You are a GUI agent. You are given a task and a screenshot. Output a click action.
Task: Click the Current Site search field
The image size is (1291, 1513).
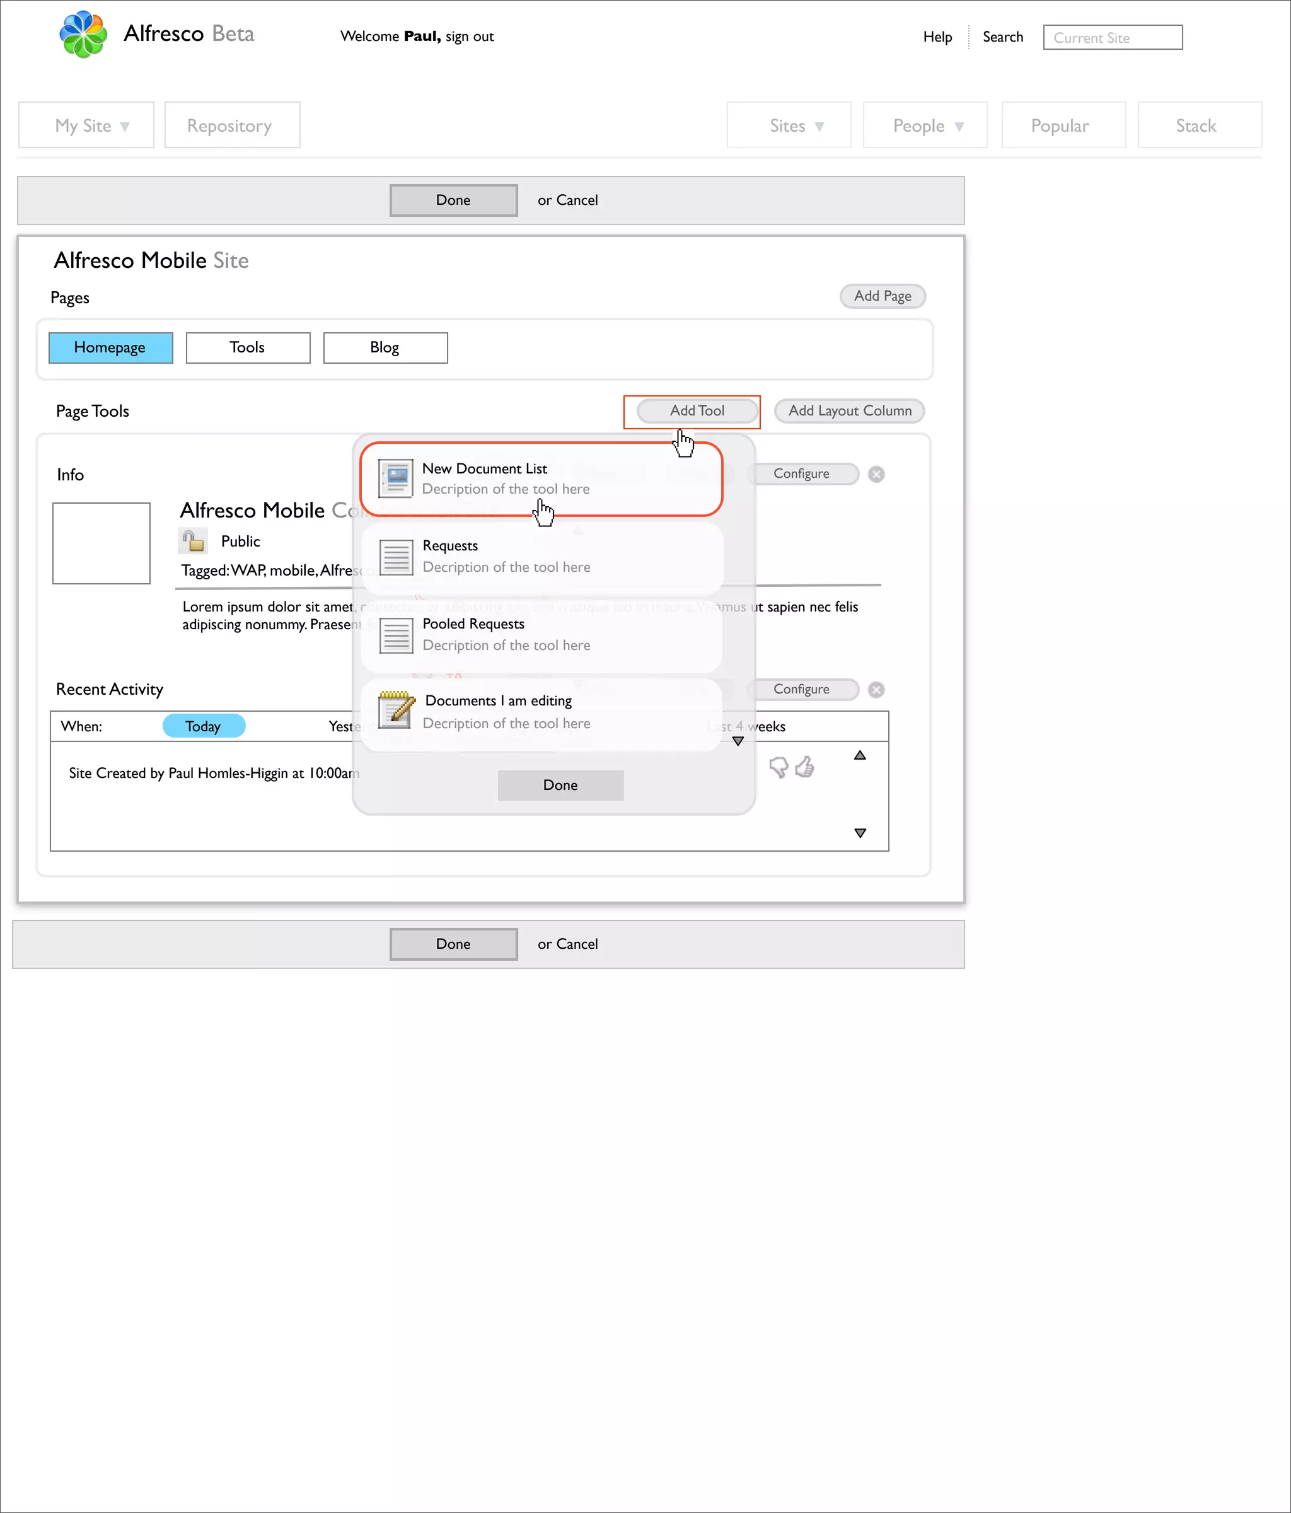point(1113,37)
